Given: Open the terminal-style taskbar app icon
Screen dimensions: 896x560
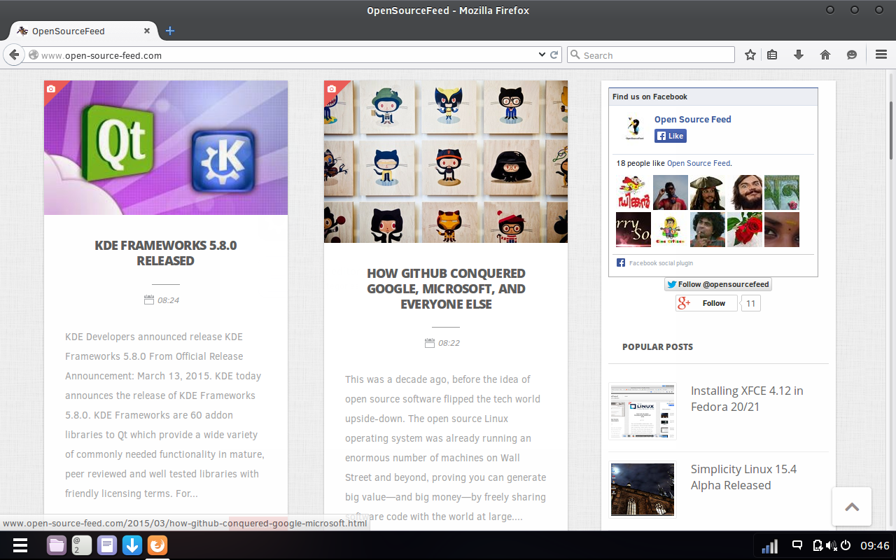Looking at the screenshot, I should pyautogui.click(x=82, y=545).
